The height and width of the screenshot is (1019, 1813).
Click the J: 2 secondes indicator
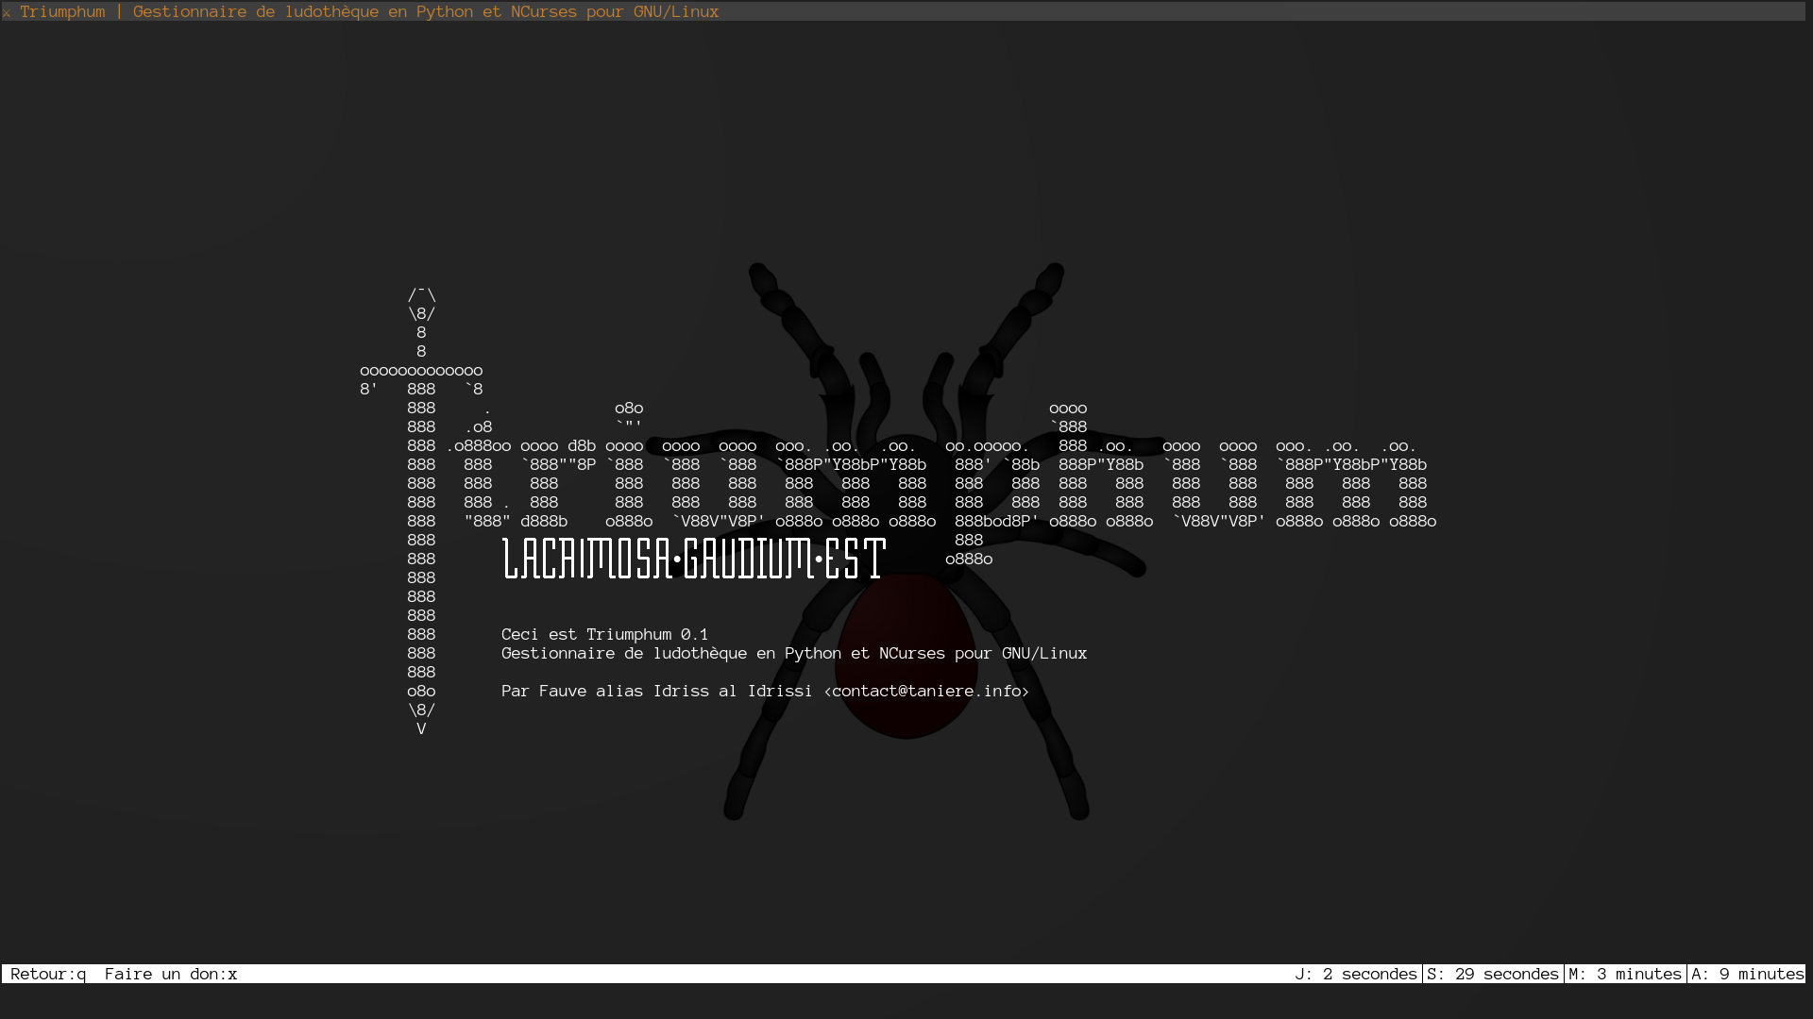click(1355, 974)
